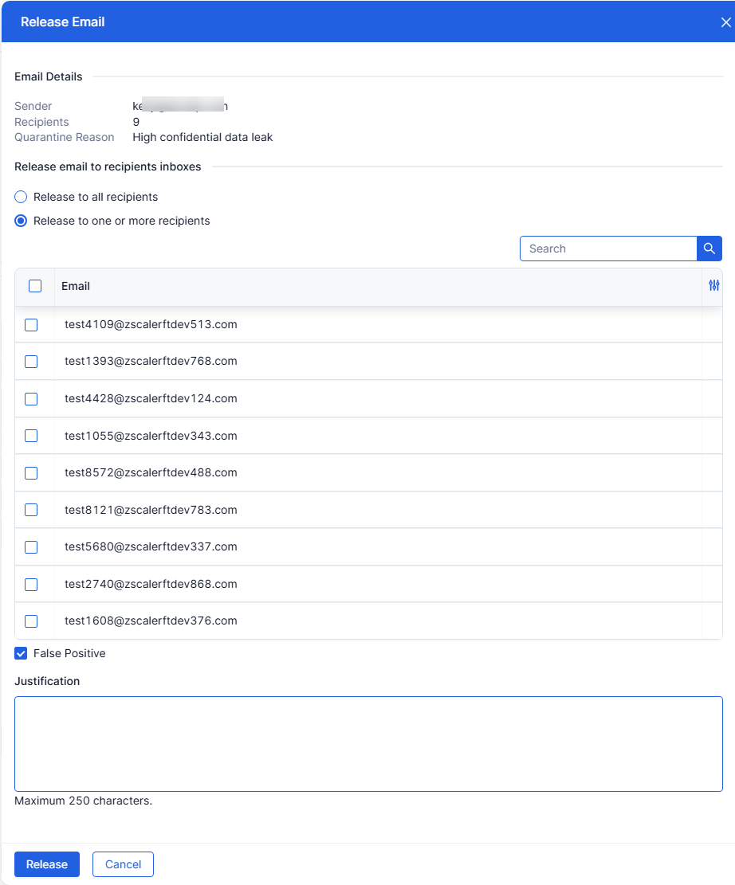The width and height of the screenshot is (735, 885).
Task: Click the search magnifier icon button
Action: pos(709,249)
